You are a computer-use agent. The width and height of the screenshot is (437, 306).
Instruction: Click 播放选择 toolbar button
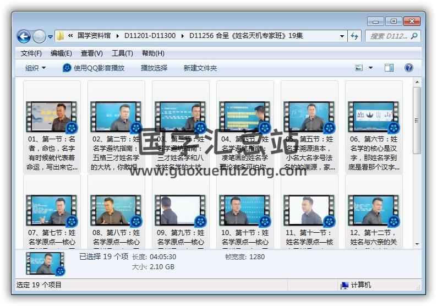(x=154, y=68)
